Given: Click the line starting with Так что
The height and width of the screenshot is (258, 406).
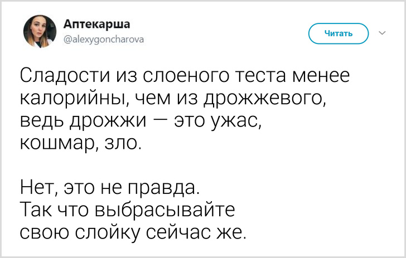Looking at the screenshot, I should pos(128,208).
